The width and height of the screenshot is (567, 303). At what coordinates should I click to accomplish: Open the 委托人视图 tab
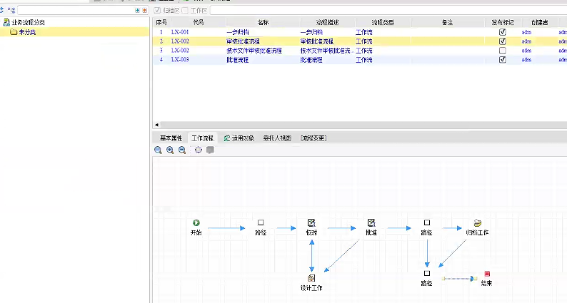pos(277,138)
